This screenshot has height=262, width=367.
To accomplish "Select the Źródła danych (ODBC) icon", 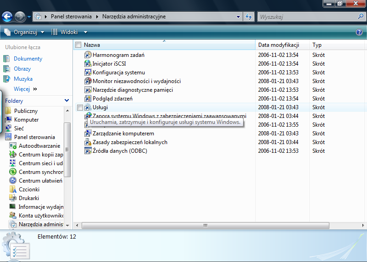I will click(x=89, y=151).
